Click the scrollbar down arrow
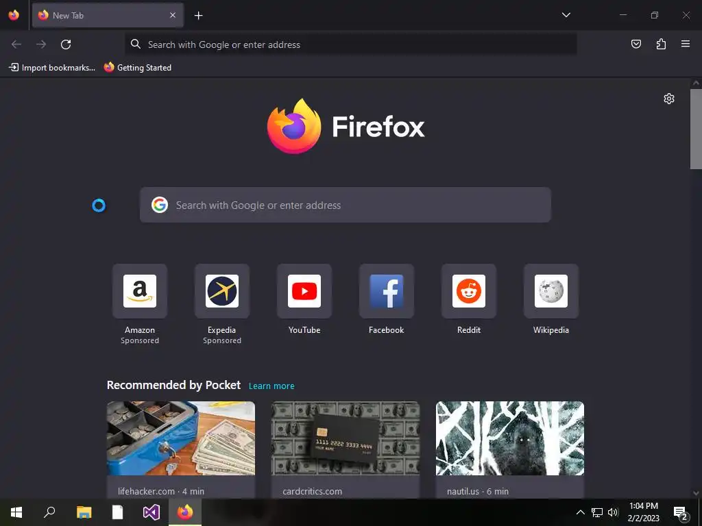 [696, 493]
